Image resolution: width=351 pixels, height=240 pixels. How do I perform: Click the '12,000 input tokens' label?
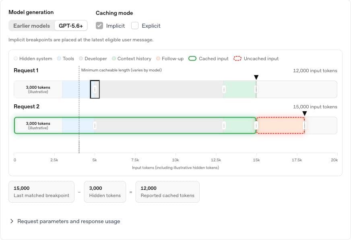click(315, 71)
